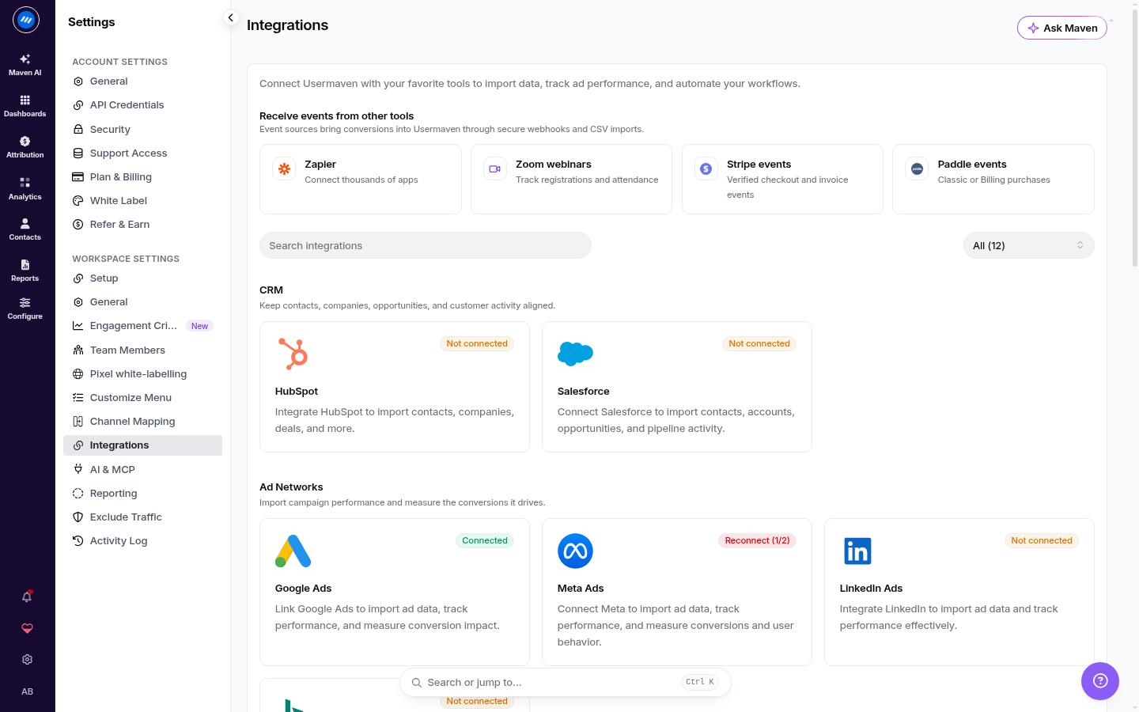Click the Google Ads logo
The image size is (1139, 712).
(293, 551)
